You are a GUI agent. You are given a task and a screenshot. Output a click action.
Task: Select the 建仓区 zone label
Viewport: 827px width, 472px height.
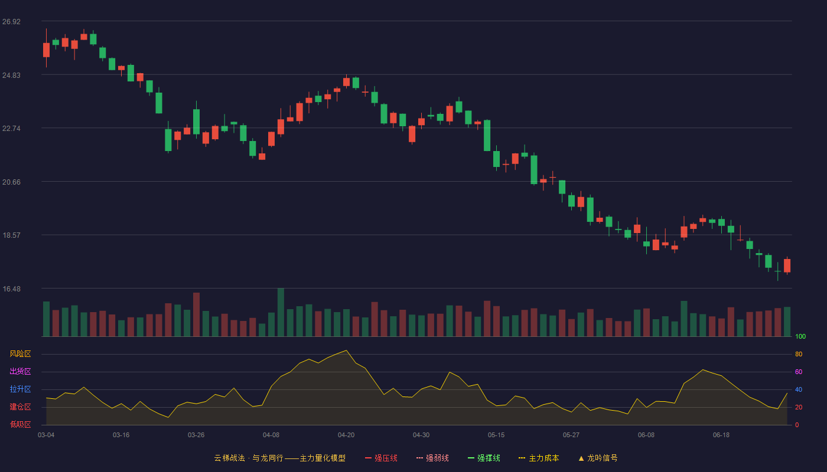[x=21, y=407]
